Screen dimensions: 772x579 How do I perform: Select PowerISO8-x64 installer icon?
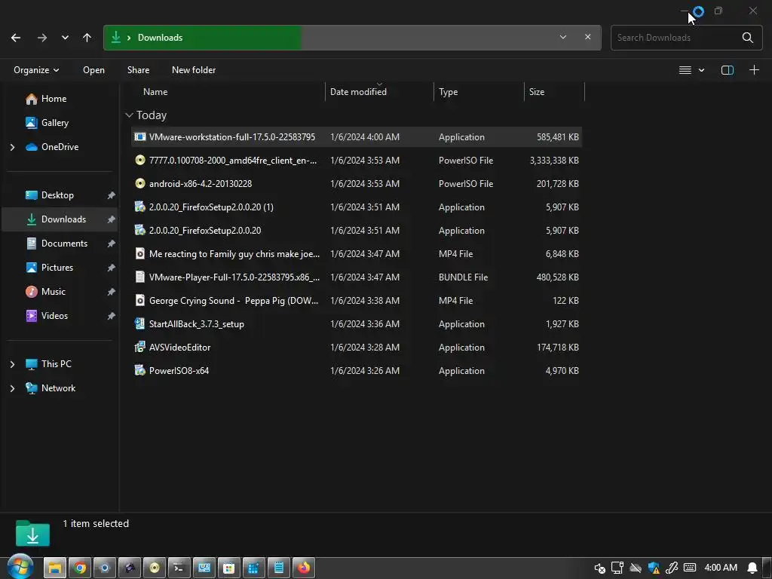tap(139, 371)
